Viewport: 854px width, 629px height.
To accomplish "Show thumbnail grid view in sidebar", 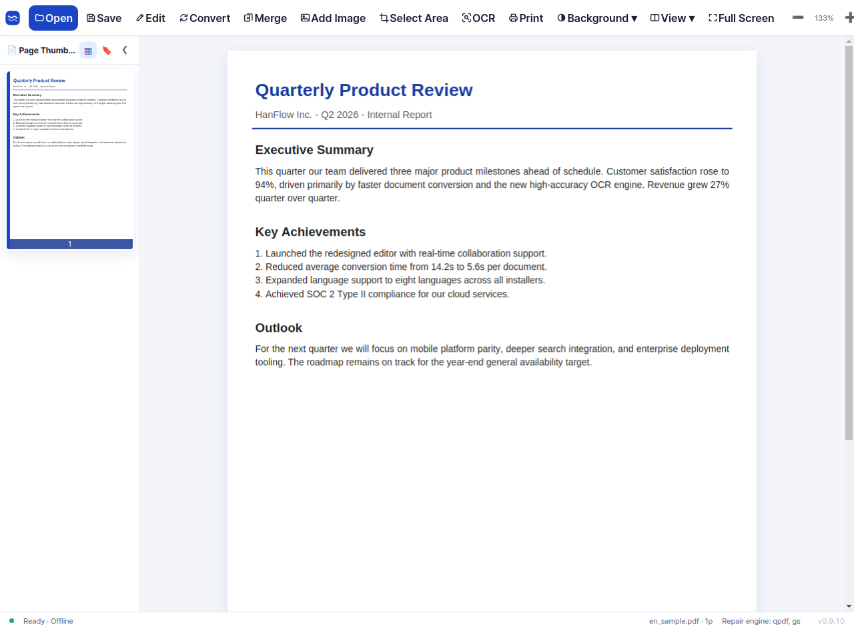I will [88, 50].
